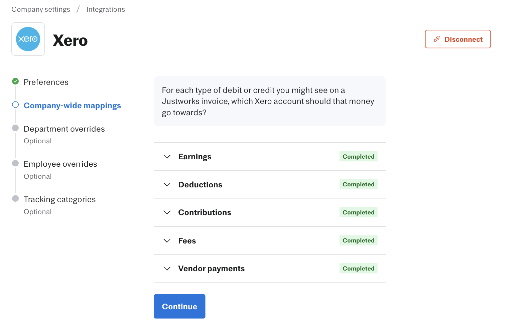Image resolution: width=529 pixels, height=334 pixels.
Task: Click the Deductions section title
Action: coord(200,185)
